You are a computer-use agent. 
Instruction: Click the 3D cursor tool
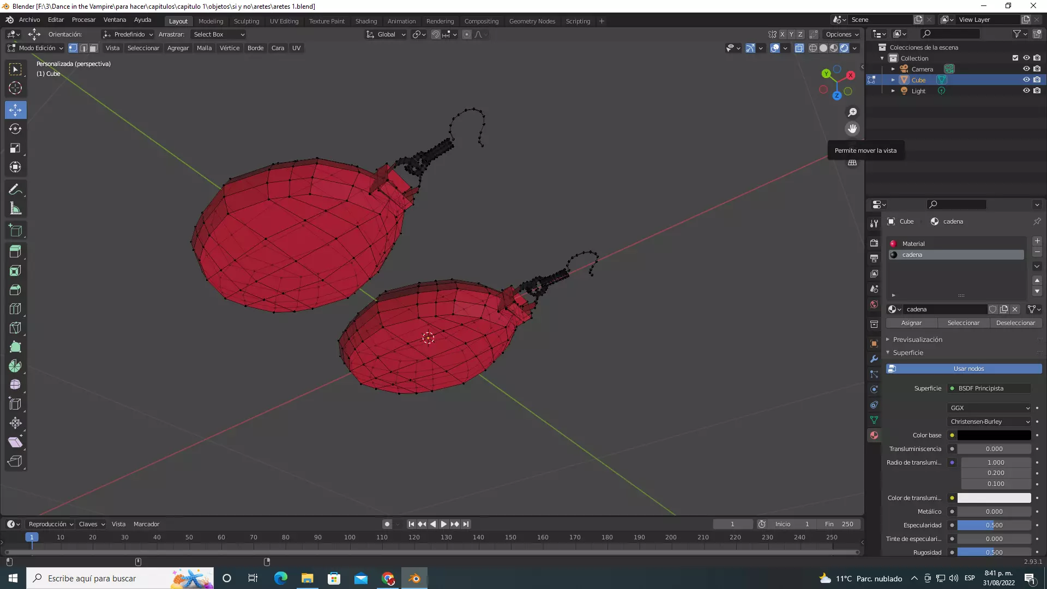[15, 88]
